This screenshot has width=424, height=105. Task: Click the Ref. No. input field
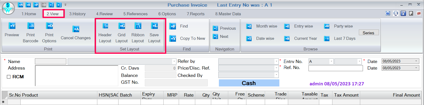pyautogui.click(x=335, y=68)
